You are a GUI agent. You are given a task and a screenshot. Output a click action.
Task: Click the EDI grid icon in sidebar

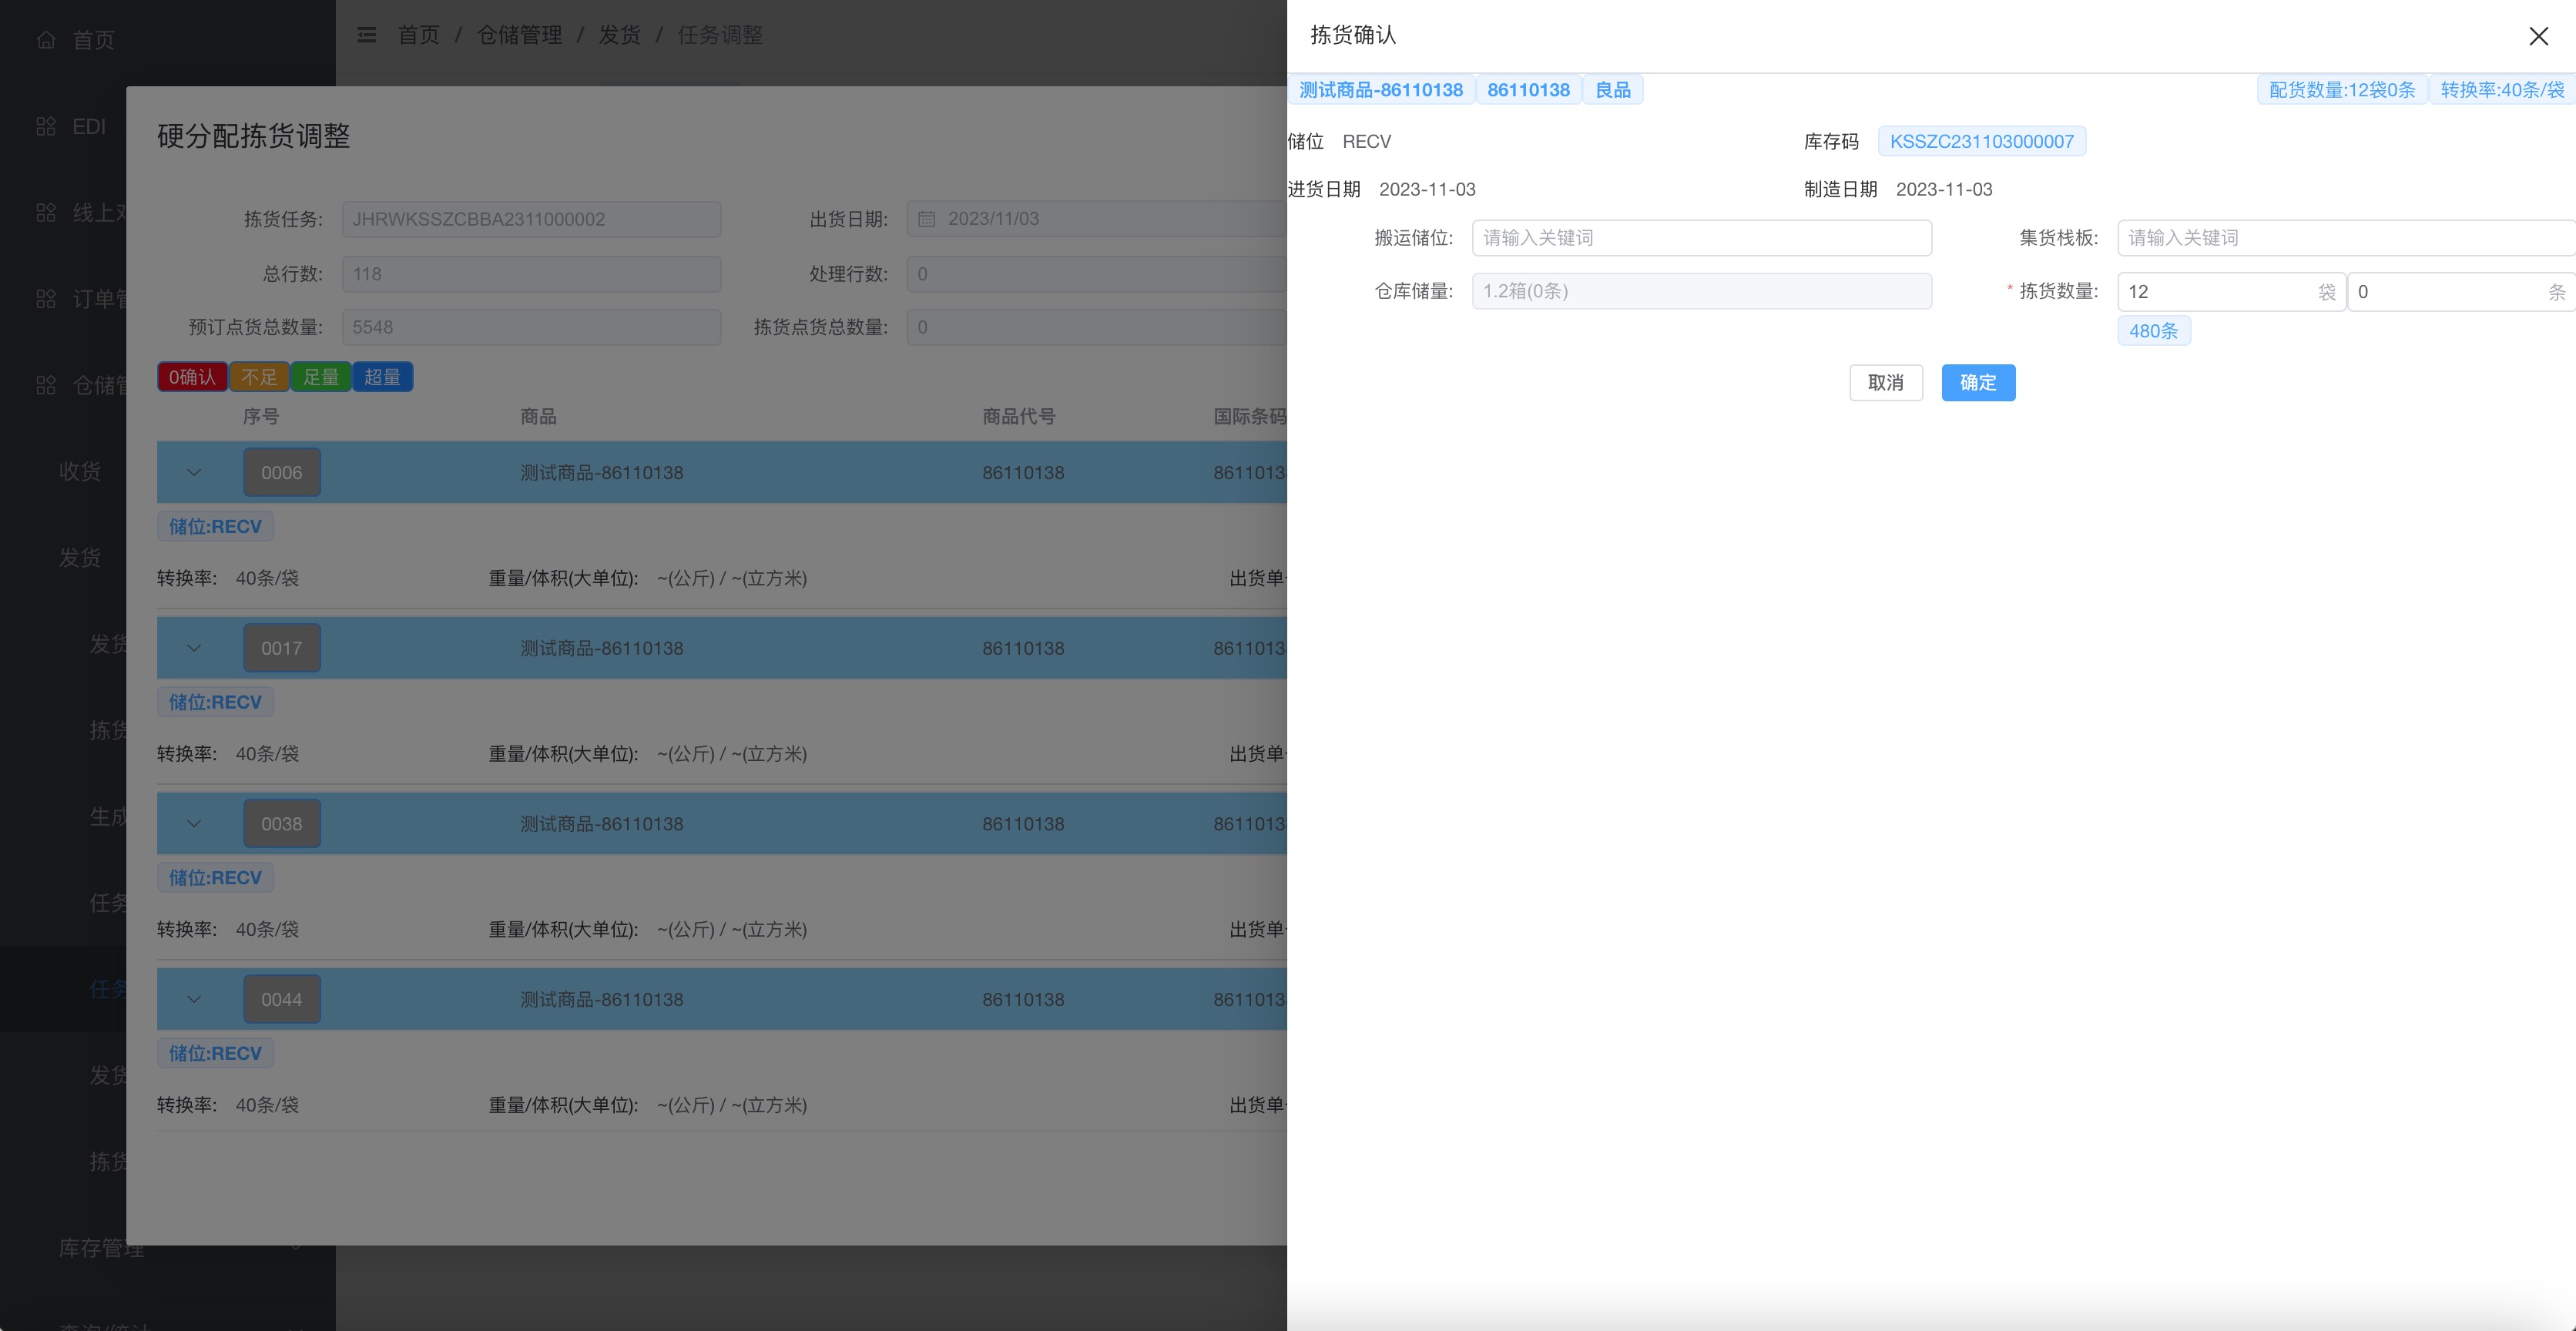pos(46,127)
